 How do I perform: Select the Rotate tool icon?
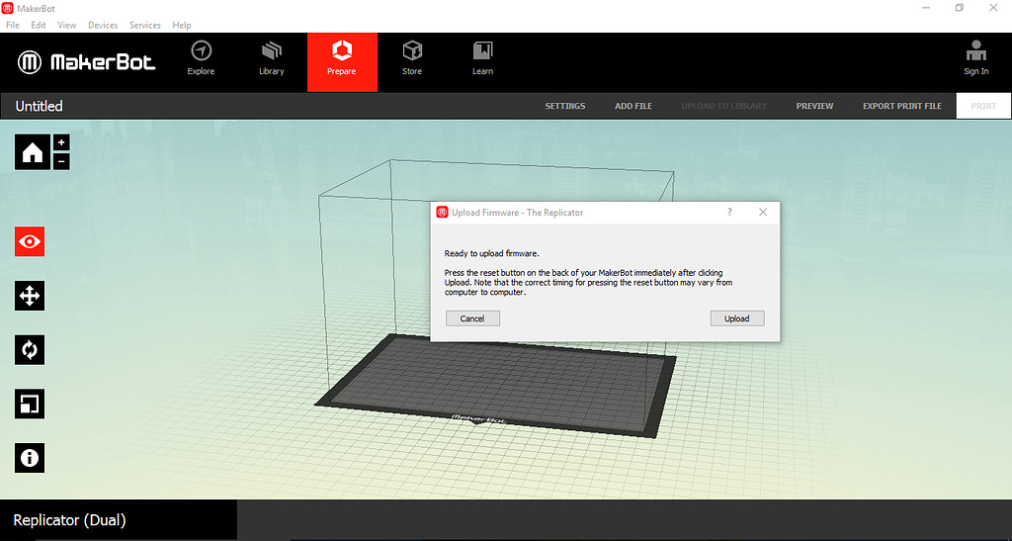[x=30, y=349]
